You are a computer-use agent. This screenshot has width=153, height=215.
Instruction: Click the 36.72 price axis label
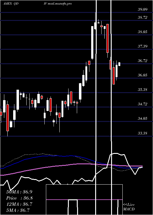(143, 61)
